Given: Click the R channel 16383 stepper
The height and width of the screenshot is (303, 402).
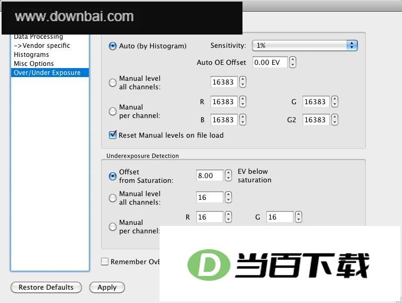Looking at the screenshot, I should (x=242, y=102).
